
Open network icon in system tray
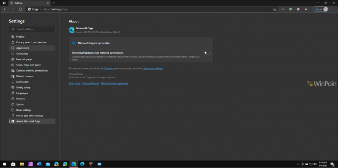click(x=311, y=164)
